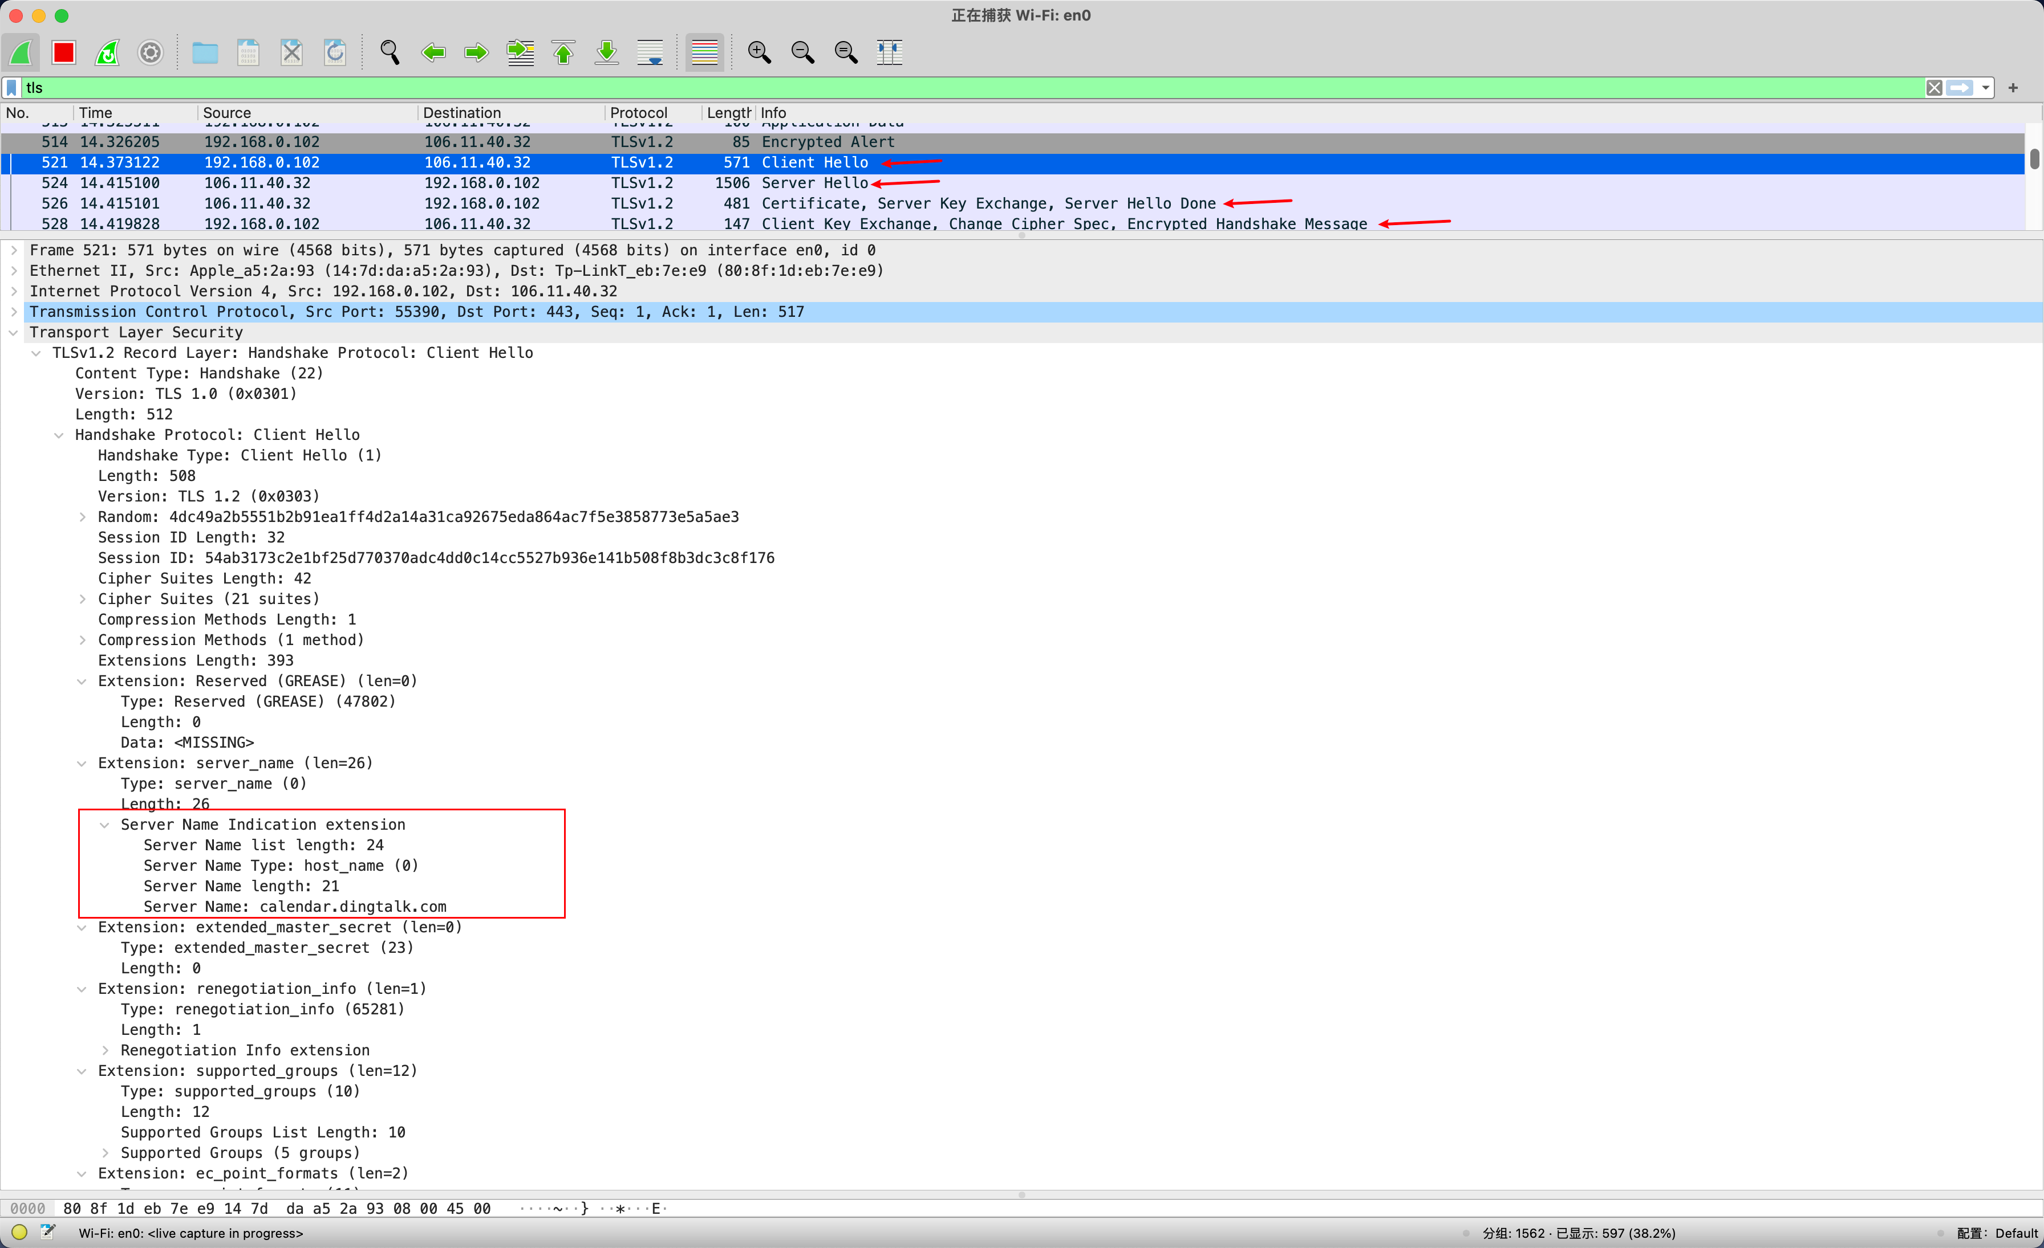Viewport: 2044px width, 1248px height.
Task: Open capture options gear icon
Action: point(150,53)
